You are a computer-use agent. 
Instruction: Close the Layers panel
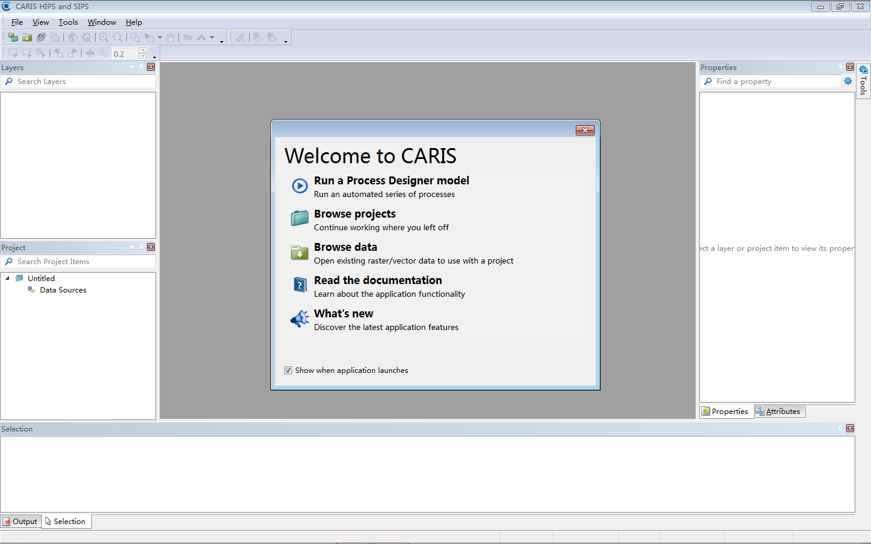[x=151, y=66]
